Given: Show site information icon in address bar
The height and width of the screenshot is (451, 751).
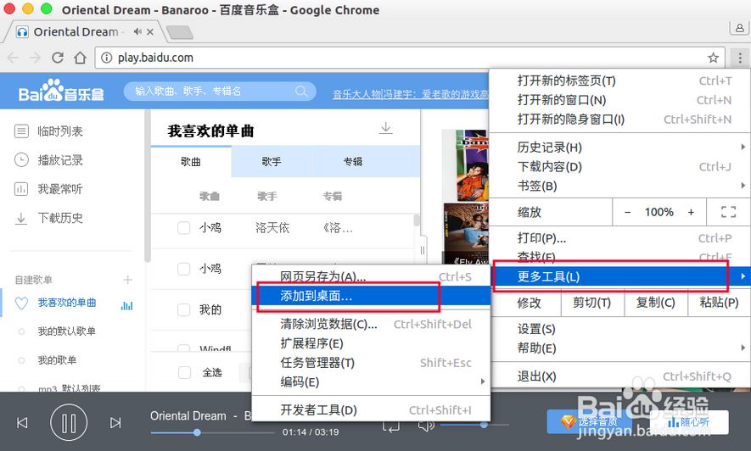Looking at the screenshot, I should pos(106,58).
